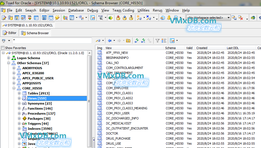Open the dropdown arrow beside the back arrow
Image resolution: width=261 pixels, height=148 pixels.
coord(114,41)
